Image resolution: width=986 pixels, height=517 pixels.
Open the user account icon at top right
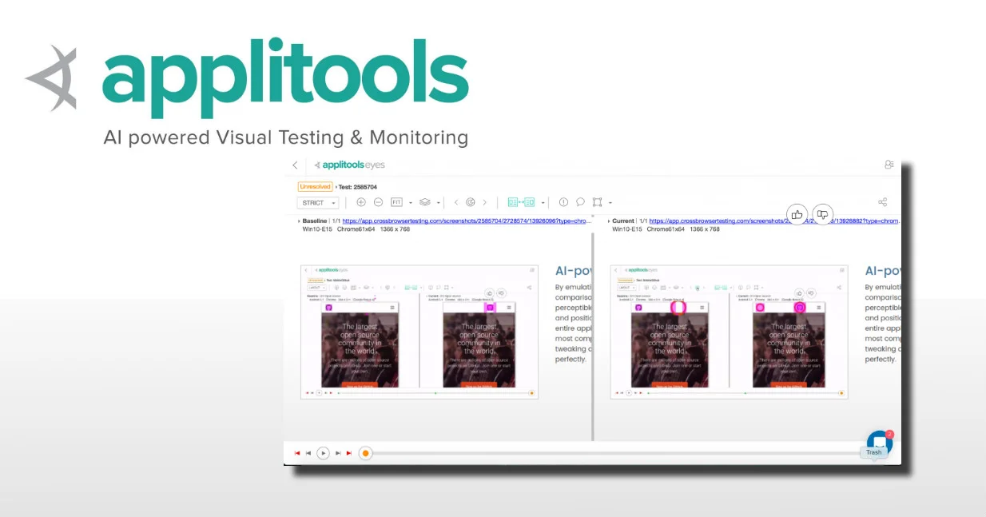(x=889, y=165)
